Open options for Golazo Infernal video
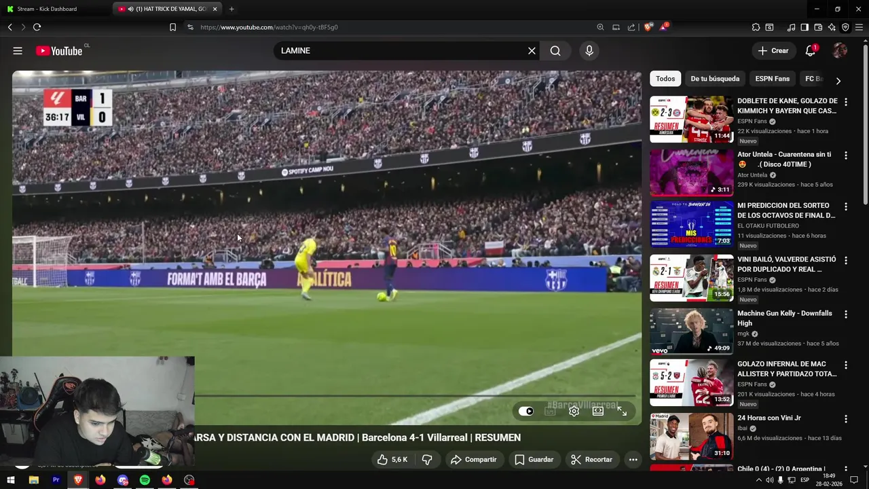 pos(846,365)
